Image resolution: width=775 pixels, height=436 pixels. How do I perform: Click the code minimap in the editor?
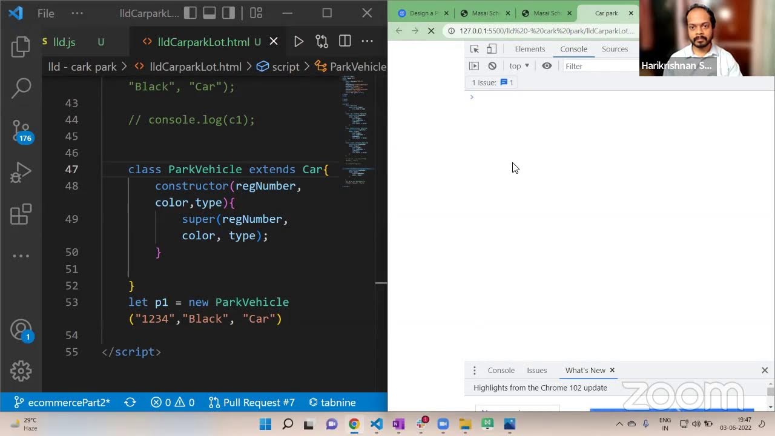click(358, 130)
